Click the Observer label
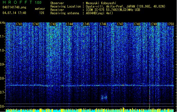Viewport: 177px width, 112px height. tap(57, 3)
